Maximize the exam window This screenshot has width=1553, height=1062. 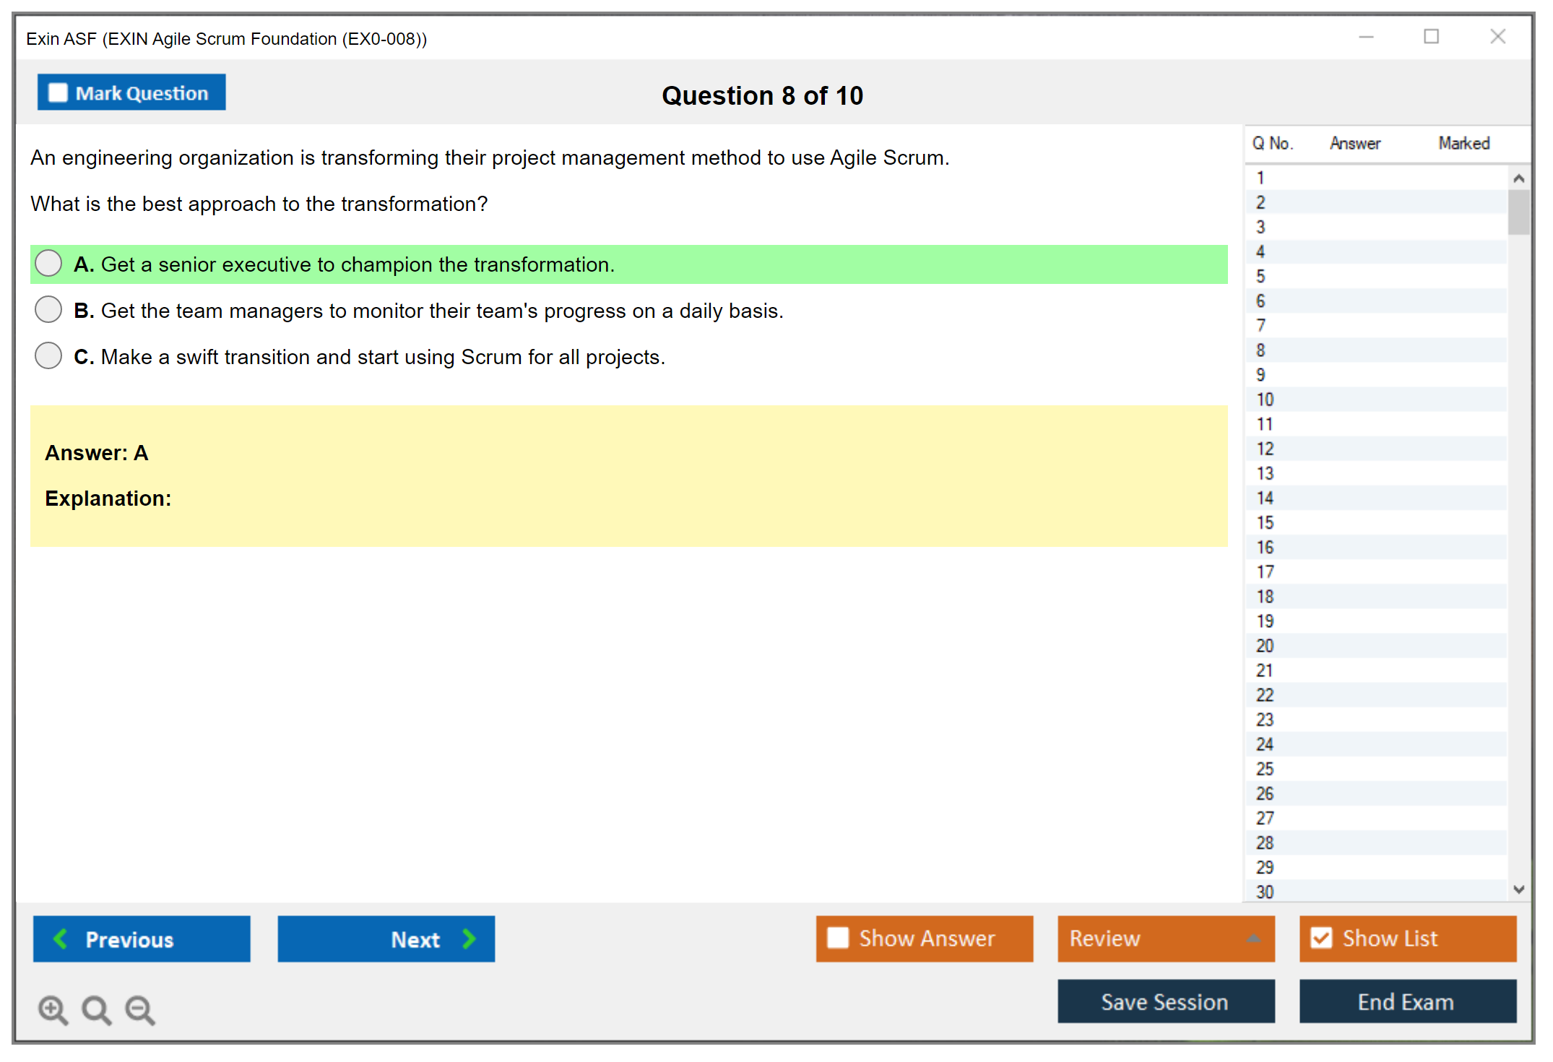pyautogui.click(x=1431, y=37)
